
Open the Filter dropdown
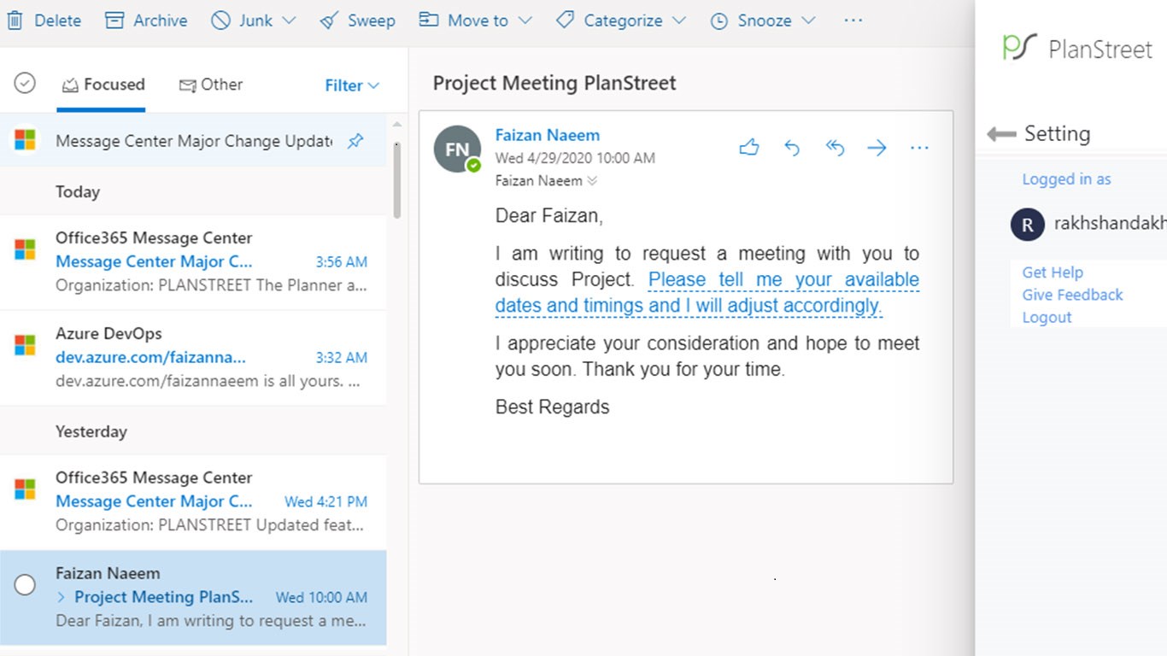tap(351, 85)
